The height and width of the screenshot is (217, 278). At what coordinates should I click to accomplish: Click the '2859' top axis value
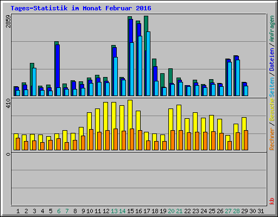8,21
